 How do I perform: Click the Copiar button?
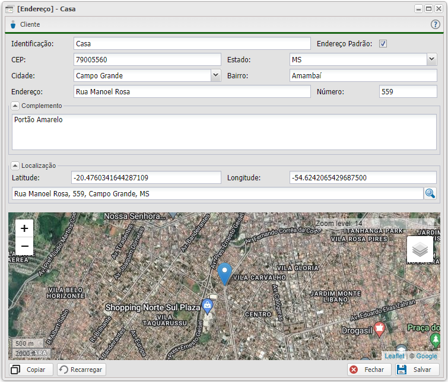click(x=31, y=370)
